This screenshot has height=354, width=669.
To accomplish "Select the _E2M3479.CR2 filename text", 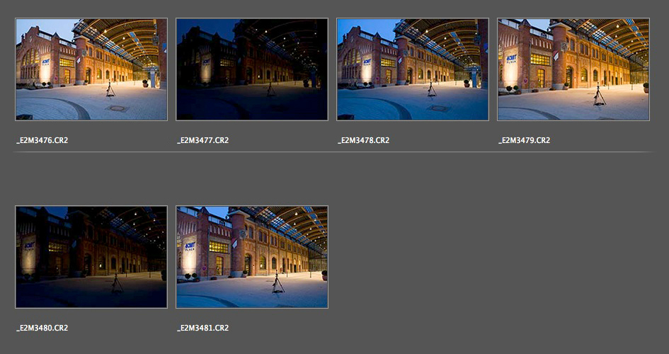I will point(524,140).
